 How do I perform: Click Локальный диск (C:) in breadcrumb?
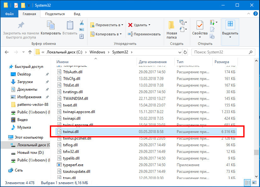click(x=64, y=52)
